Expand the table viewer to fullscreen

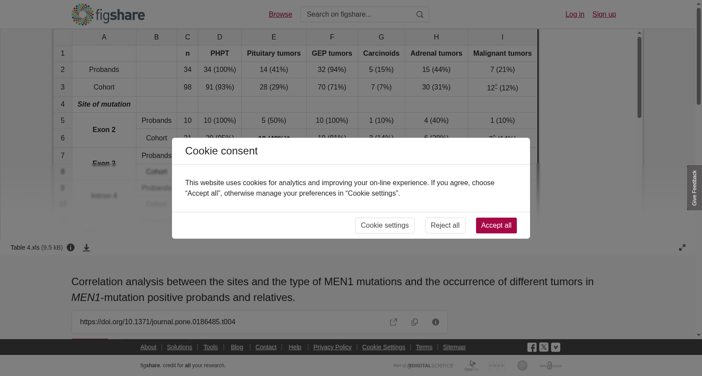[682, 247]
